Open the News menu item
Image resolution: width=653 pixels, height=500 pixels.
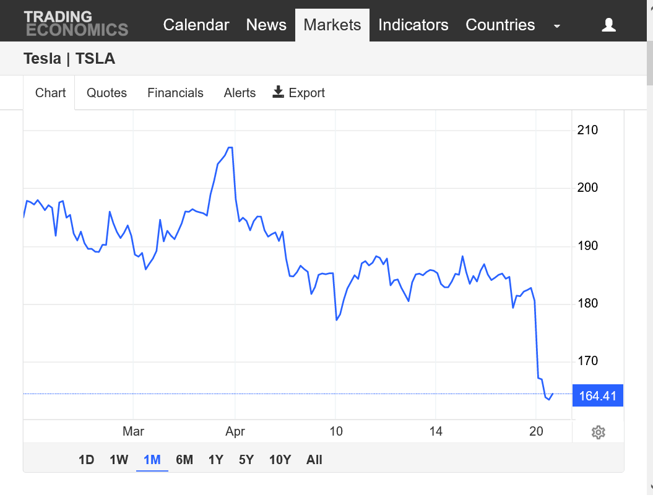point(266,25)
